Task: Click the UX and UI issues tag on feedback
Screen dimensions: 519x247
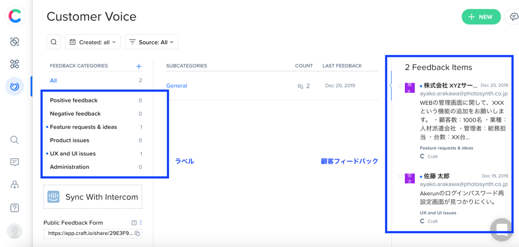Action: (x=438, y=213)
